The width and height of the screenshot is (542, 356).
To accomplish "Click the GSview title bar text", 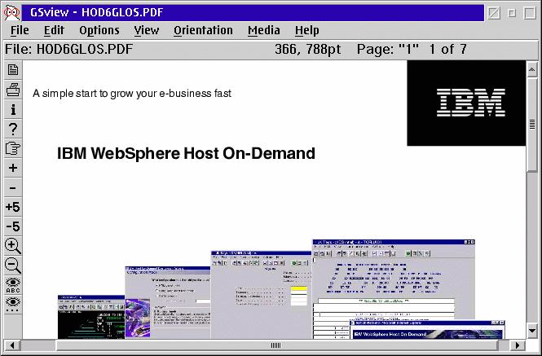I will tap(96, 13).
